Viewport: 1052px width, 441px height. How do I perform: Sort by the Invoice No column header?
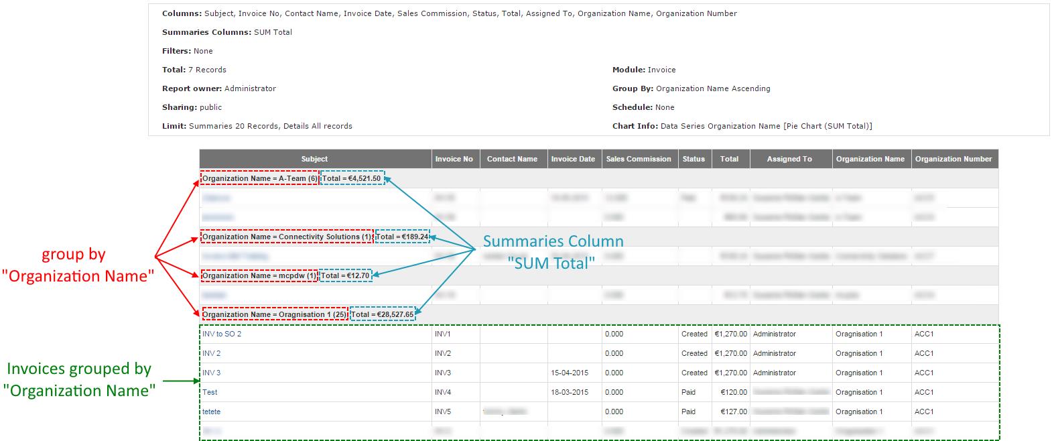[x=454, y=159]
